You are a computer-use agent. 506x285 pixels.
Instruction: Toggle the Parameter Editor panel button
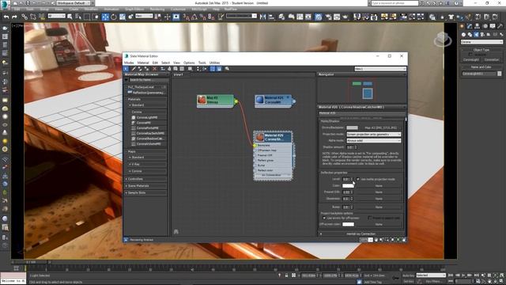click(x=219, y=69)
